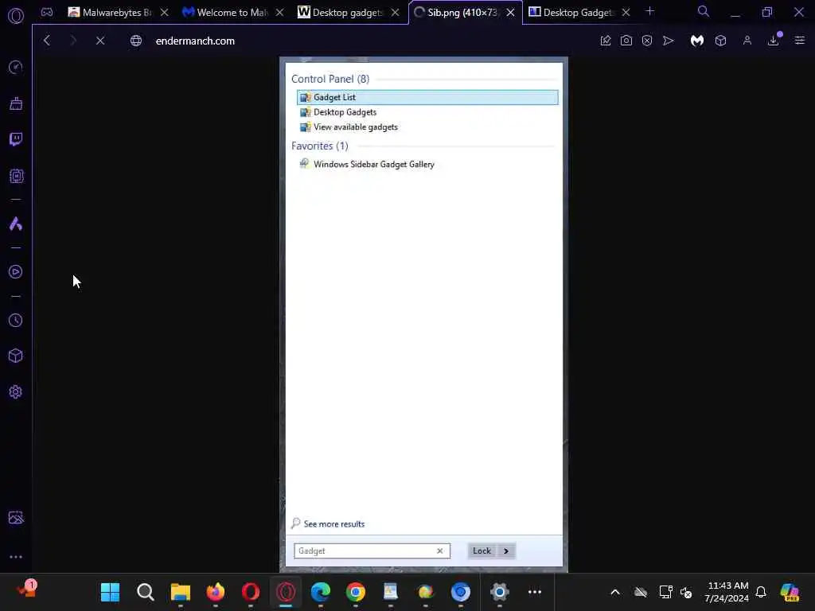The height and width of the screenshot is (611, 815).
Task: Click the site info globe icon
Action: pos(136,41)
